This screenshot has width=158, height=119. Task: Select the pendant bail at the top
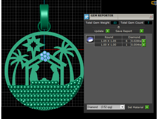tap(44, 17)
